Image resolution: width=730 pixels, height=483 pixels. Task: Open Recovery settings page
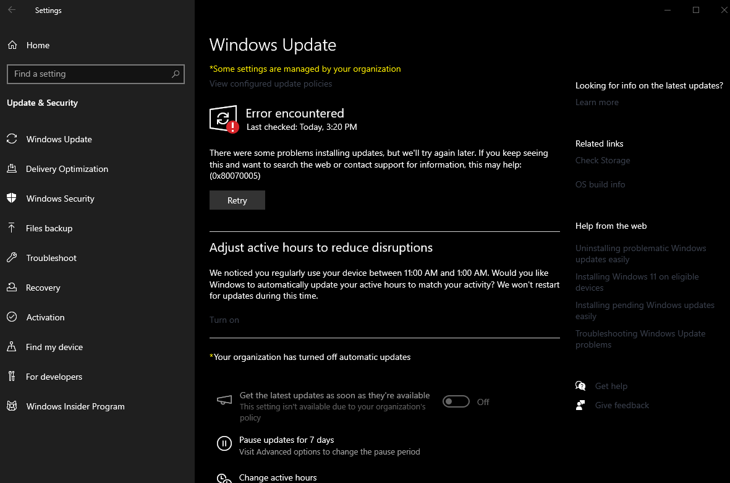tap(43, 288)
